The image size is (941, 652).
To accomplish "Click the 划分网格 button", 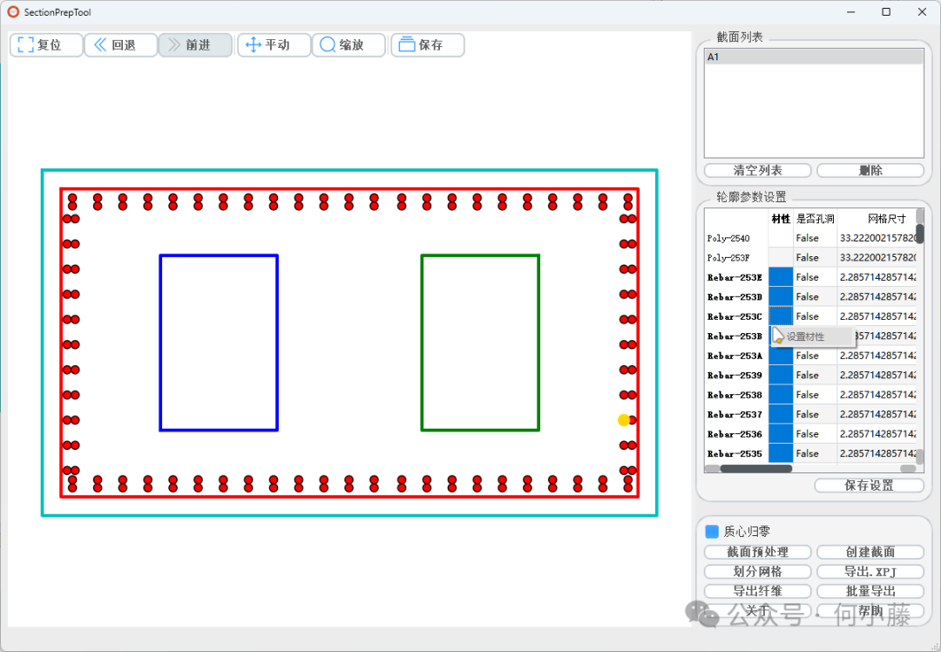I will (x=757, y=572).
